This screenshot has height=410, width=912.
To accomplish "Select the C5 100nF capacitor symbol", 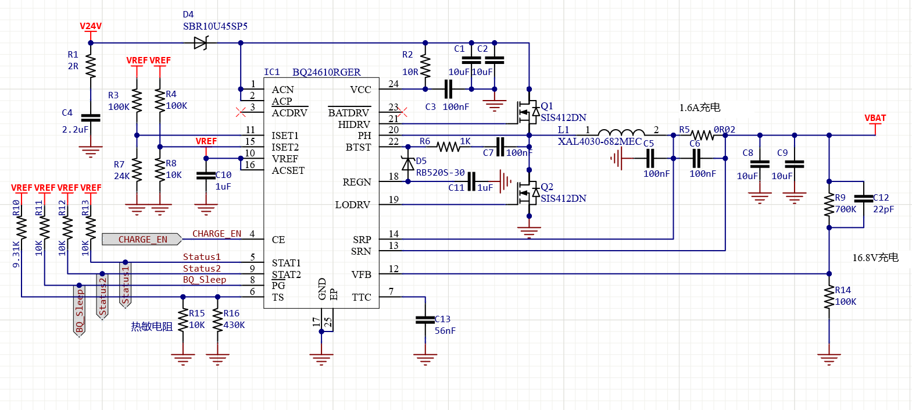I will click(x=650, y=158).
